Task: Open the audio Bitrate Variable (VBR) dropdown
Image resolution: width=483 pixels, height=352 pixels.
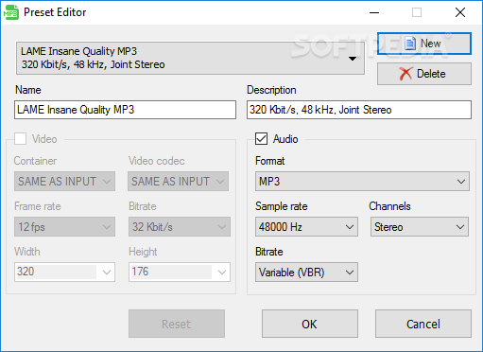Action: tap(306, 273)
